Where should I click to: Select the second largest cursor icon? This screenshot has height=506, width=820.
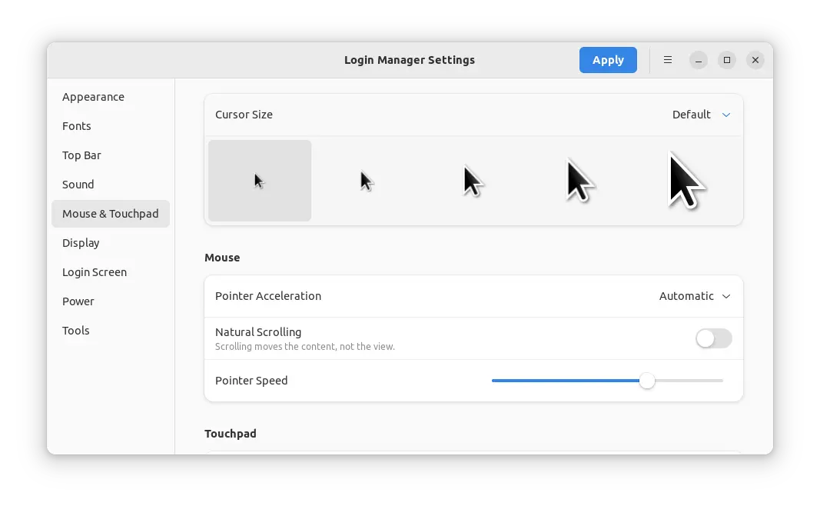pos(580,181)
